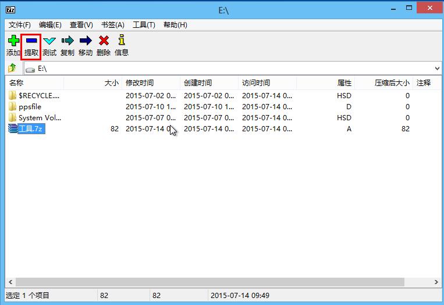The height and width of the screenshot is (305, 444).
Task: Click $RECYCLE modified date 2015-07-02
Action: 151,95
